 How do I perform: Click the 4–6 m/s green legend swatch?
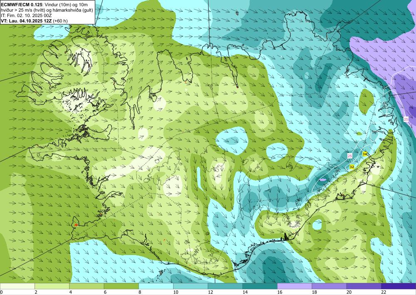(x=87, y=286)
